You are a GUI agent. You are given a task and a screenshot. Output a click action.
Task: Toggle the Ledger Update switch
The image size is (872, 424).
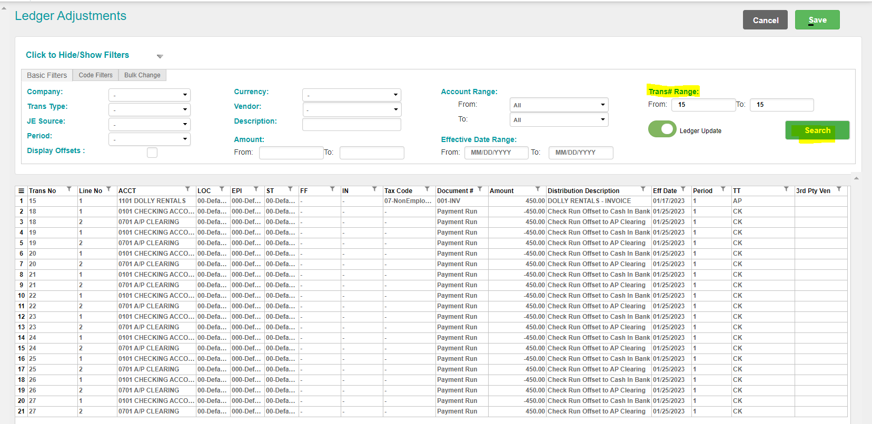(662, 129)
